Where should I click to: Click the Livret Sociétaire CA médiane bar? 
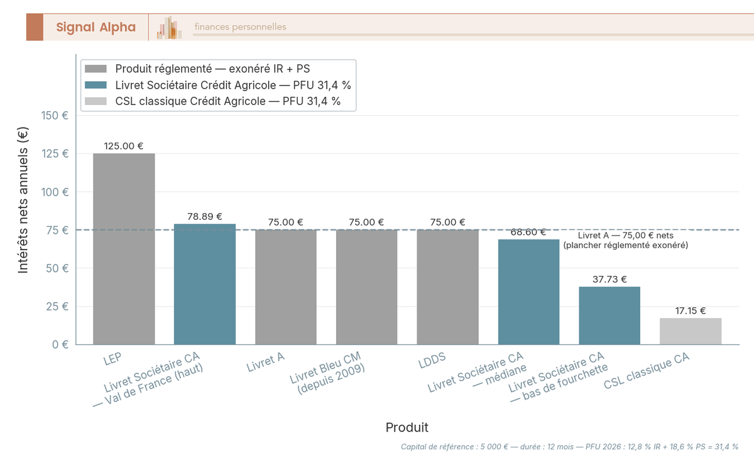528,292
